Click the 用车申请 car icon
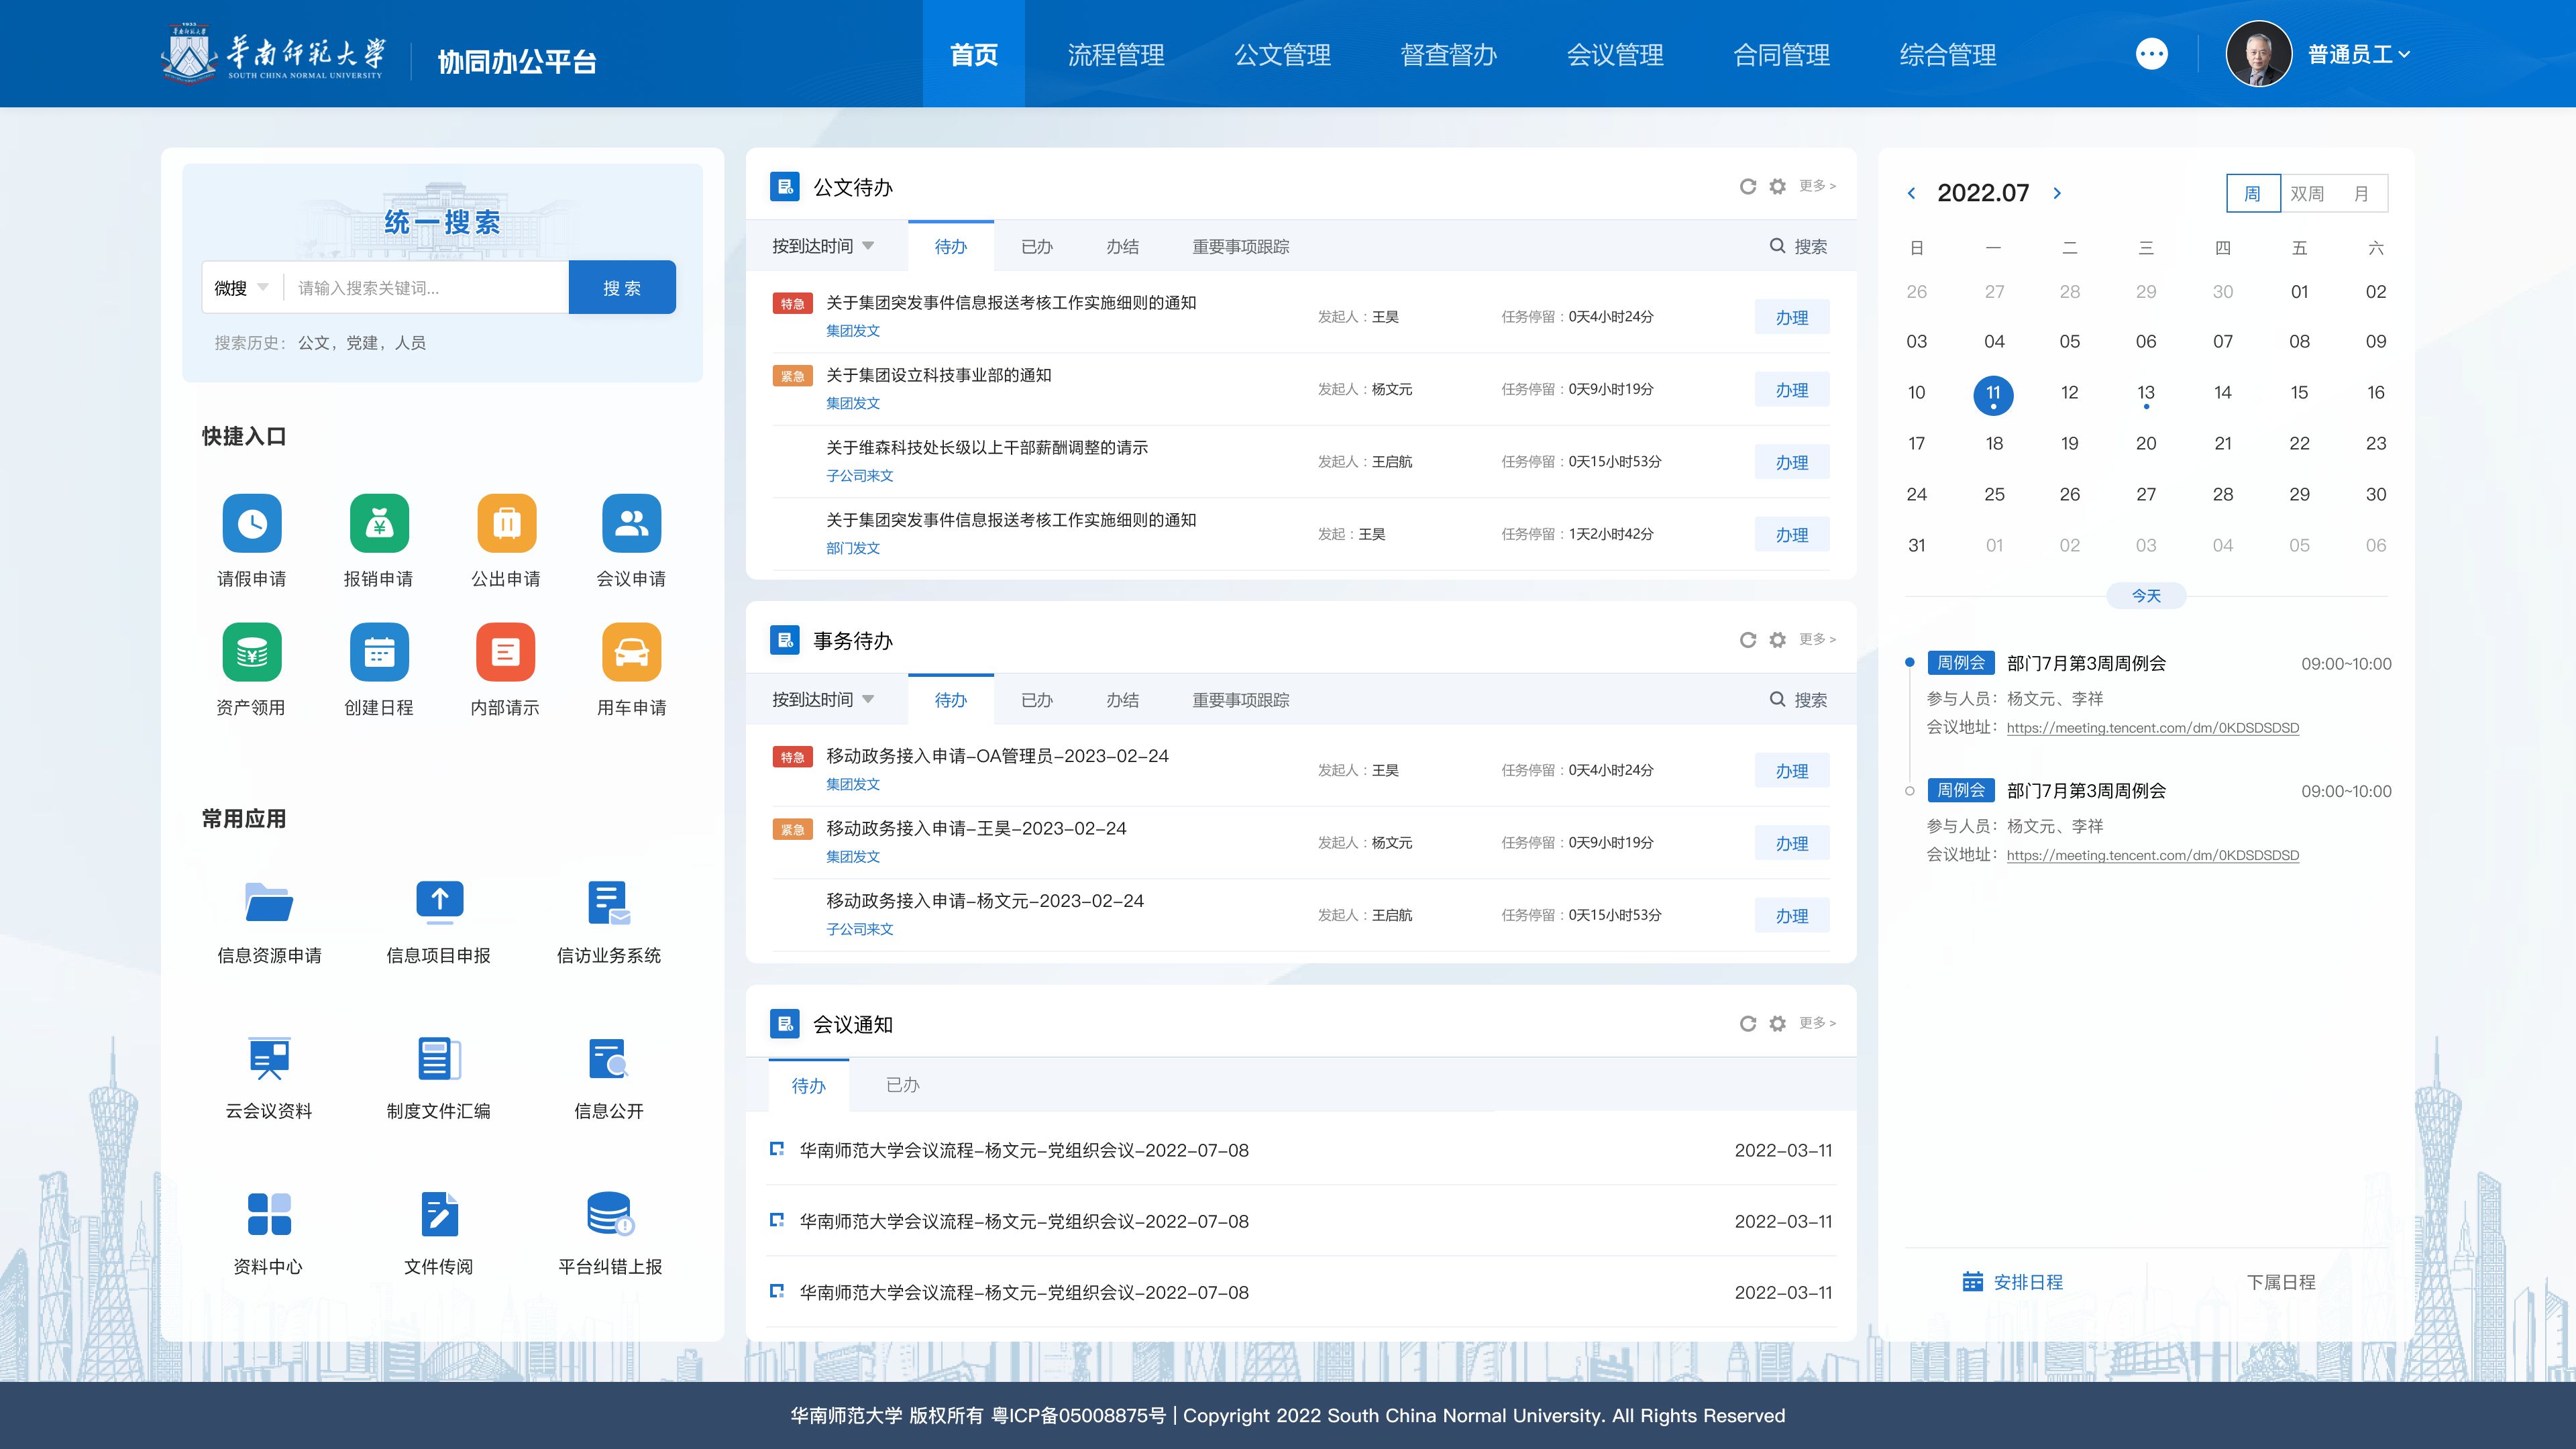This screenshot has width=2576, height=1449. (x=631, y=652)
